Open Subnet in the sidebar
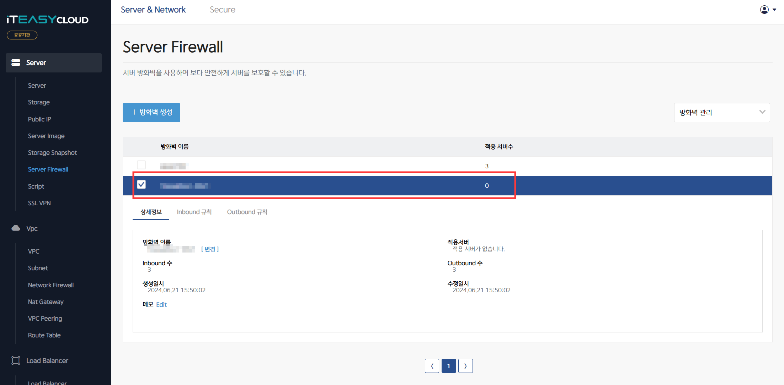The image size is (784, 385). pos(38,268)
